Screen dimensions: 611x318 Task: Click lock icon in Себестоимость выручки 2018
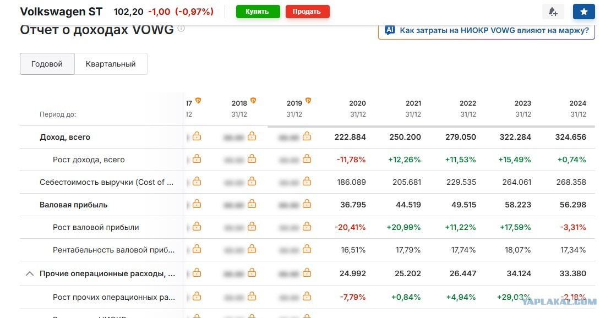tap(252, 181)
